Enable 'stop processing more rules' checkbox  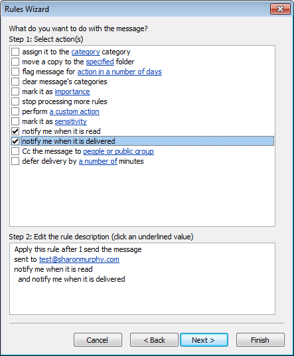(x=15, y=101)
